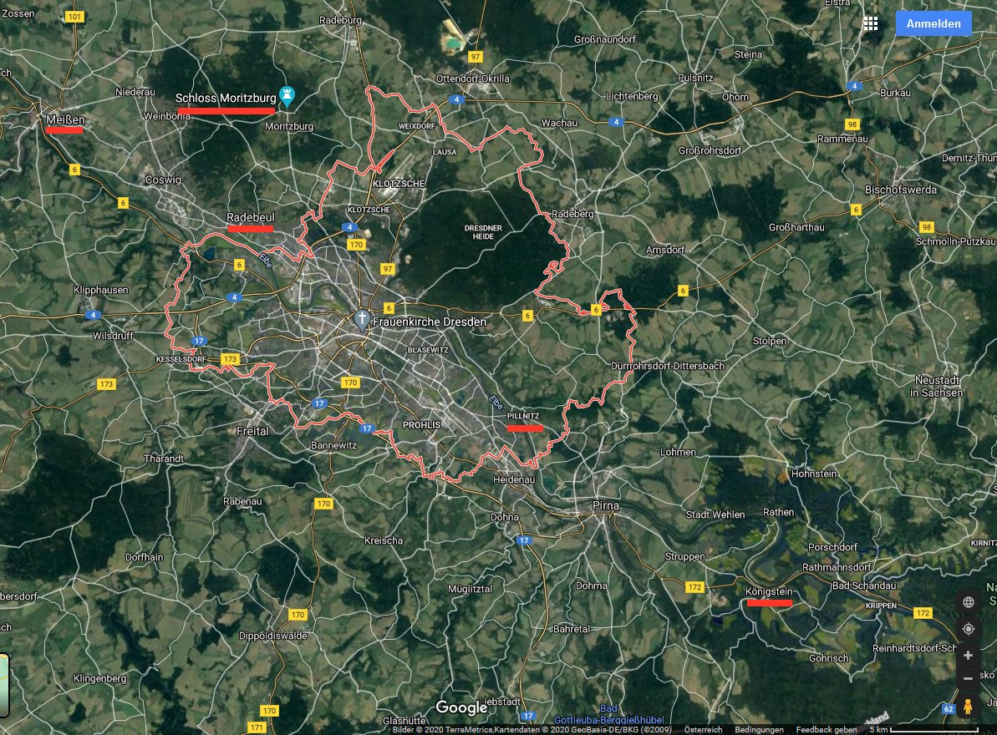Select the Radebeul place label
The height and width of the screenshot is (735, 997).
tap(250, 218)
